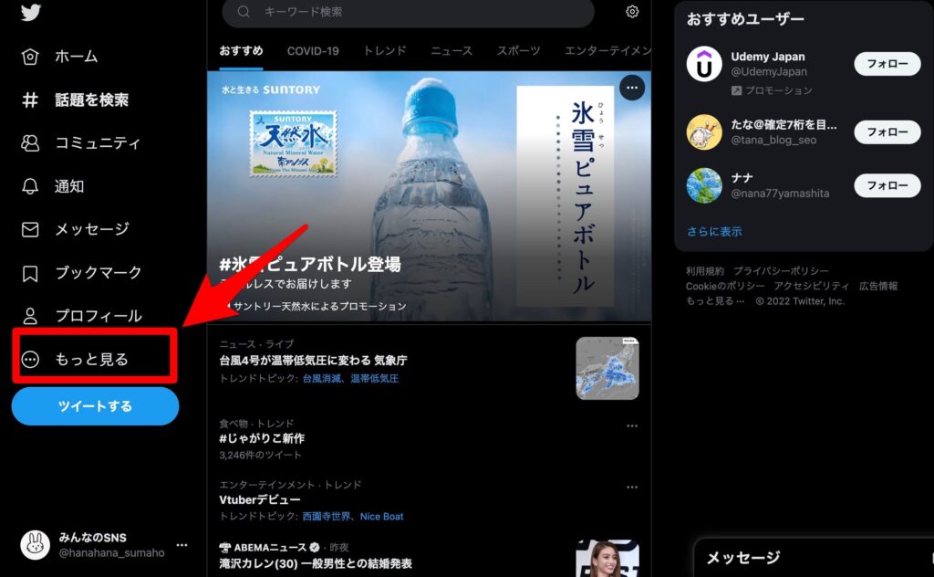
Task: Click the 温帯低気圧 trend topic link
Action: click(x=375, y=379)
